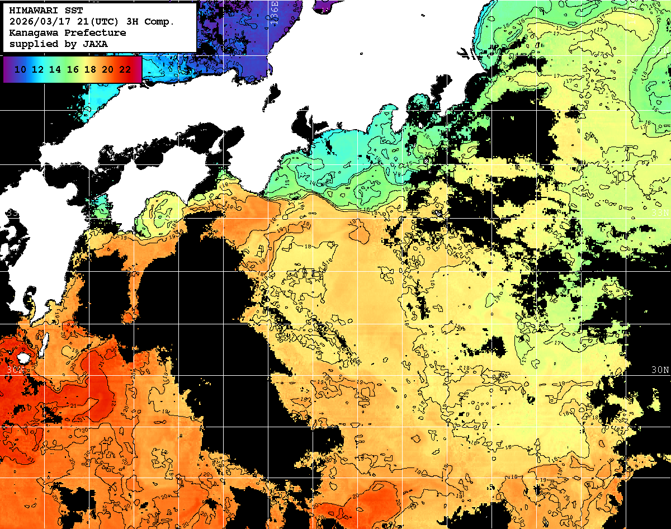Pick the 16 mark on color scale
This screenshot has height=529, width=671.
pos(73,69)
